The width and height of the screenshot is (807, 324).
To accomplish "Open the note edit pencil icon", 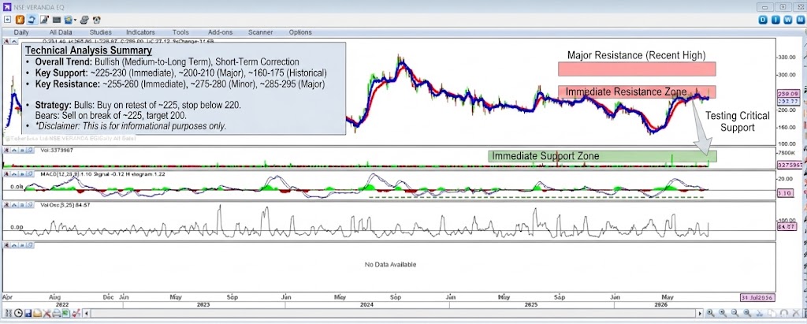I will 44,20.
